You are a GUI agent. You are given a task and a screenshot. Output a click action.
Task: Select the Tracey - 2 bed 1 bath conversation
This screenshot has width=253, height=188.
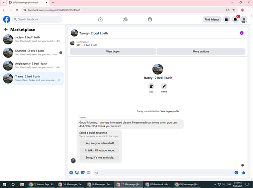[32, 78]
